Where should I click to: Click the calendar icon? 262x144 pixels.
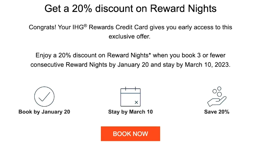[x=131, y=97]
